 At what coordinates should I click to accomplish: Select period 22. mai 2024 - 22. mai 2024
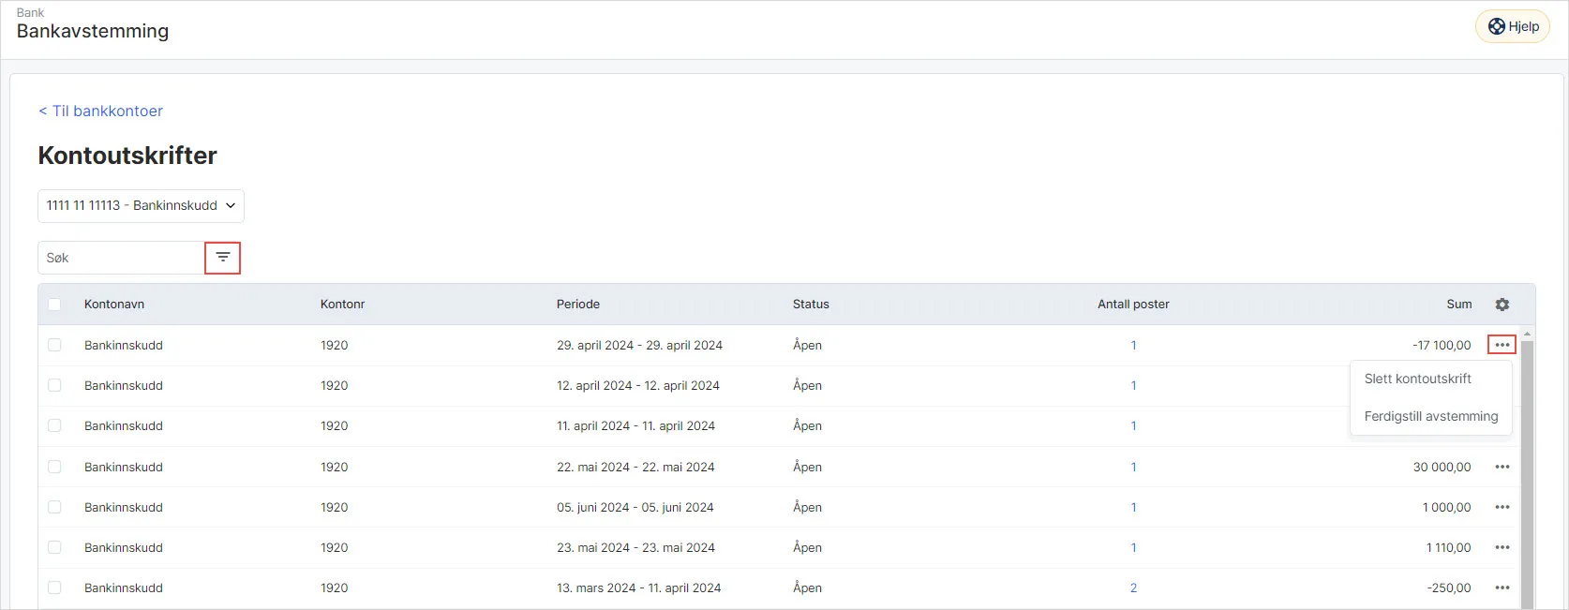tap(635, 467)
